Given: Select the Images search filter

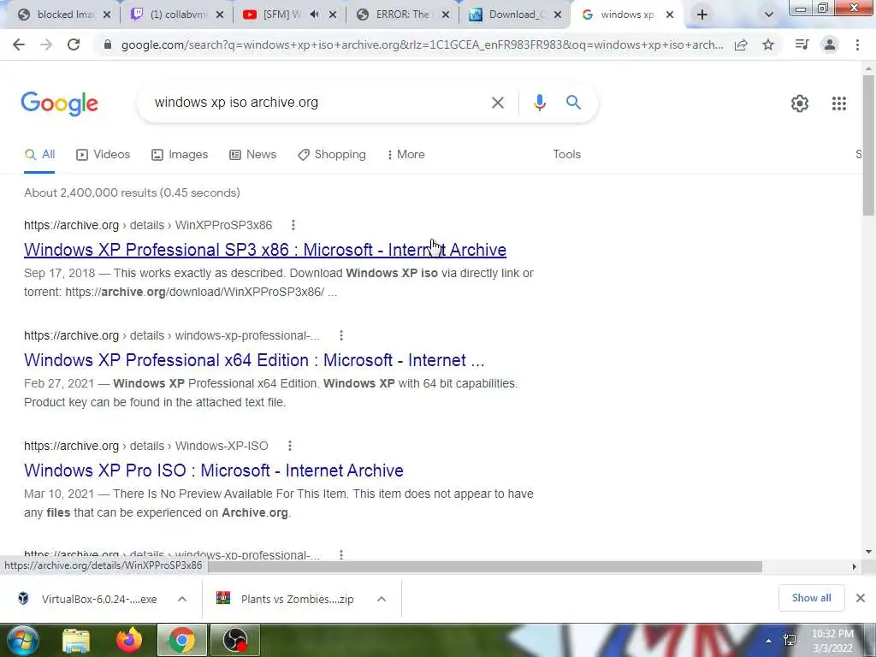Looking at the screenshot, I should click(180, 155).
